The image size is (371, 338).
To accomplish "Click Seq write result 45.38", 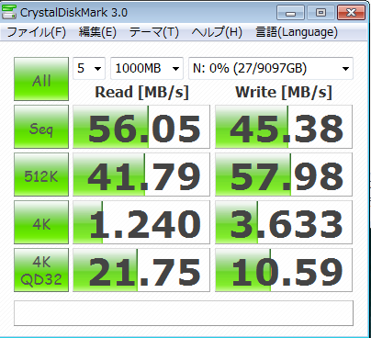I will pyautogui.click(x=284, y=127).
